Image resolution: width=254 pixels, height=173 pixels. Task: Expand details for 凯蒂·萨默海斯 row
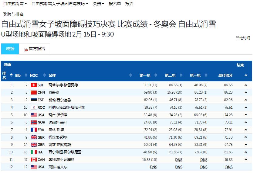tap(246, 145)
